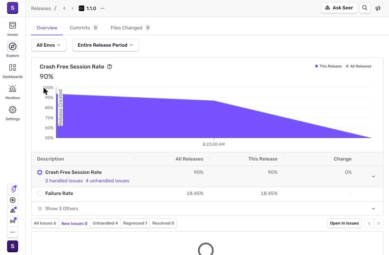The height and width of the screenshot is (255, 389).
Task: Select the Regressed 1 filter
Action: click(135, 223)
